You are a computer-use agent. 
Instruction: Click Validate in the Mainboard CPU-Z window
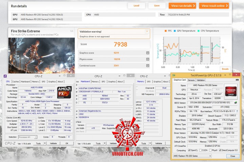[x=113, y=143]
